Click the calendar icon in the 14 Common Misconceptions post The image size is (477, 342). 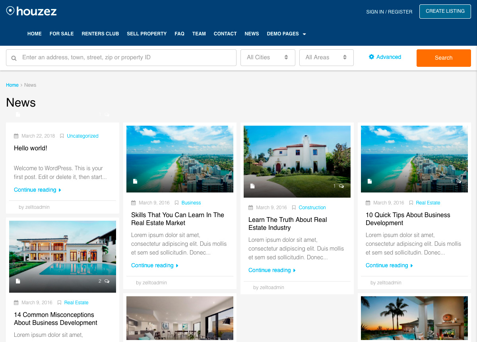tap(16, 303)
